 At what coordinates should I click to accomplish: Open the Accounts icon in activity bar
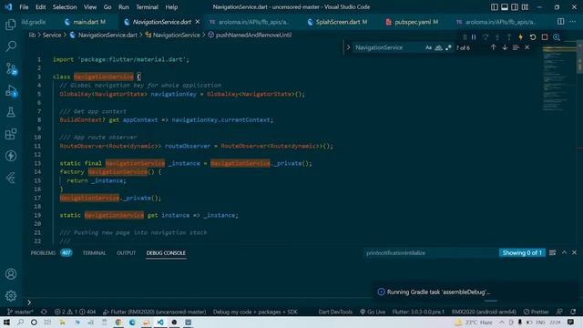tap(11, 274)
